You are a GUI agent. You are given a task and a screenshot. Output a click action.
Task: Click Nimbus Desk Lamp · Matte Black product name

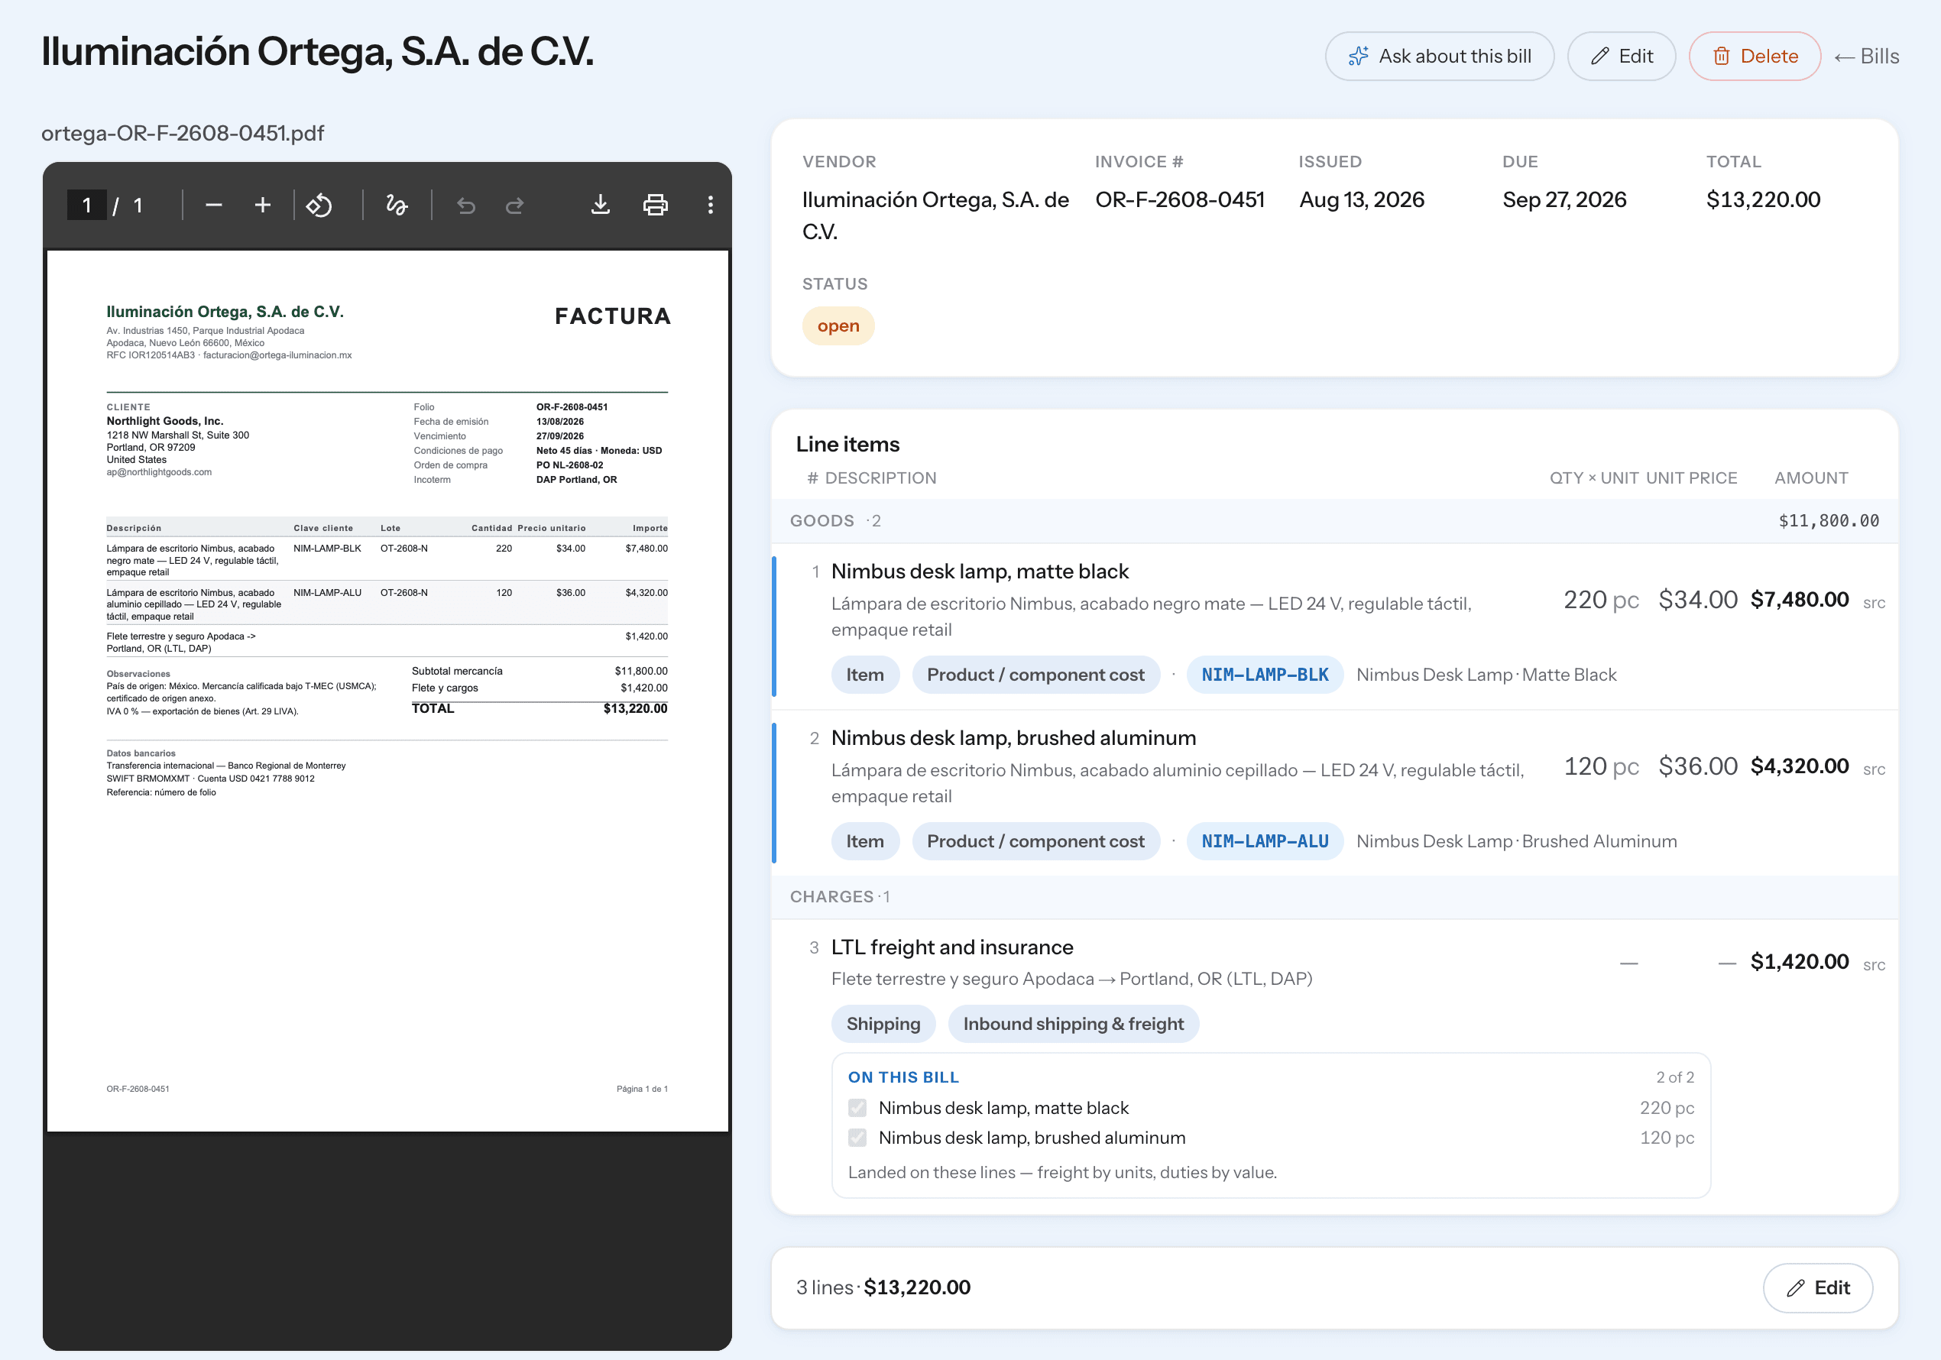(1486, 675)
